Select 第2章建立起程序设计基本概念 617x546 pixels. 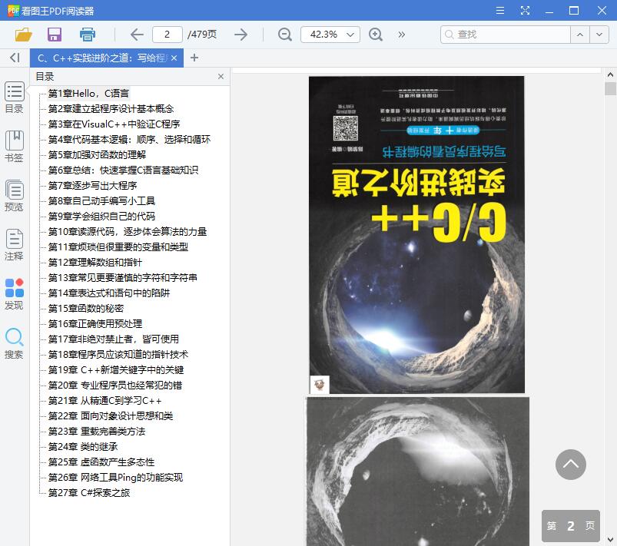[x=111, y=108]
